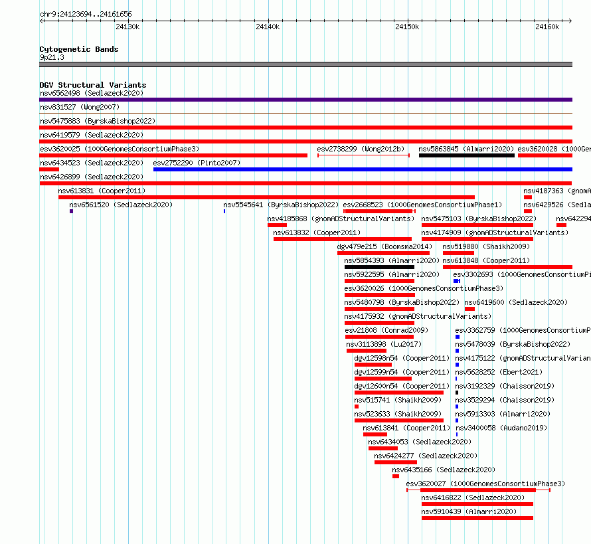The image size is (591, 544).
Task: Click the DGV Structural Variants track title
Action: [93, 85]
